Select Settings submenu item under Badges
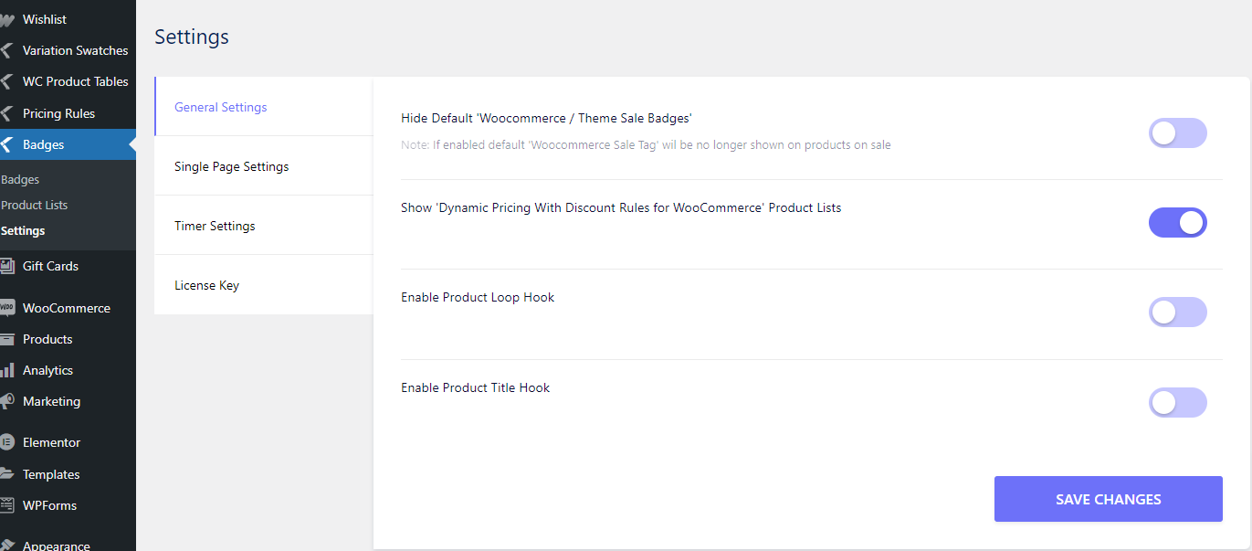1252x551 pixels. [23, 231]
